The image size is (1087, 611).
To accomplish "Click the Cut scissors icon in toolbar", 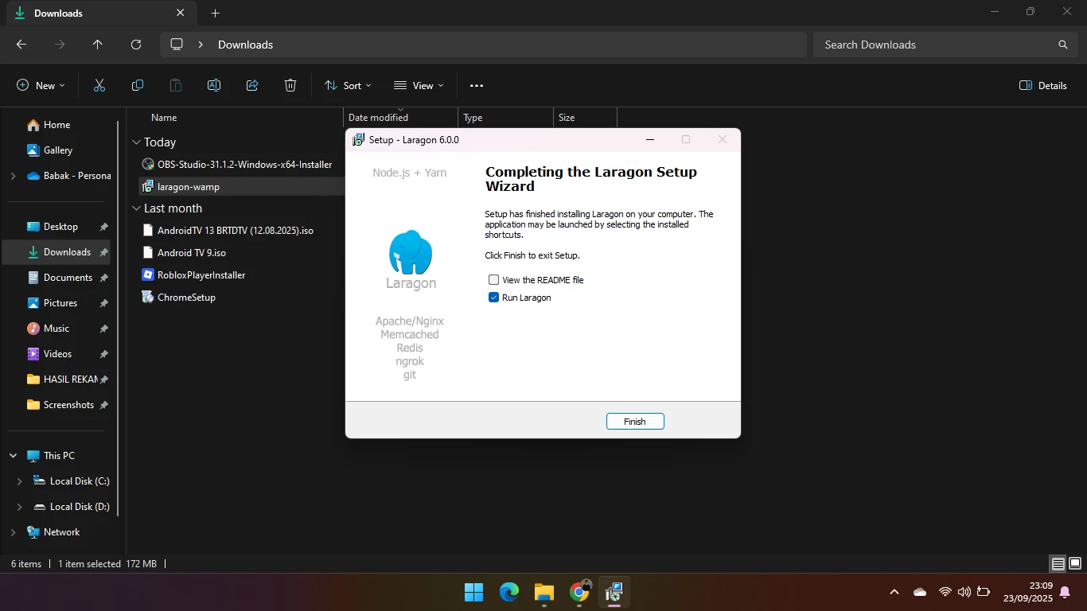I will (99, 86).
